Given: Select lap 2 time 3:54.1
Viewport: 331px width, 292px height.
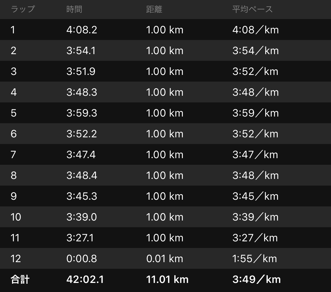Looking at the screenshot, I should click(81, 51).
